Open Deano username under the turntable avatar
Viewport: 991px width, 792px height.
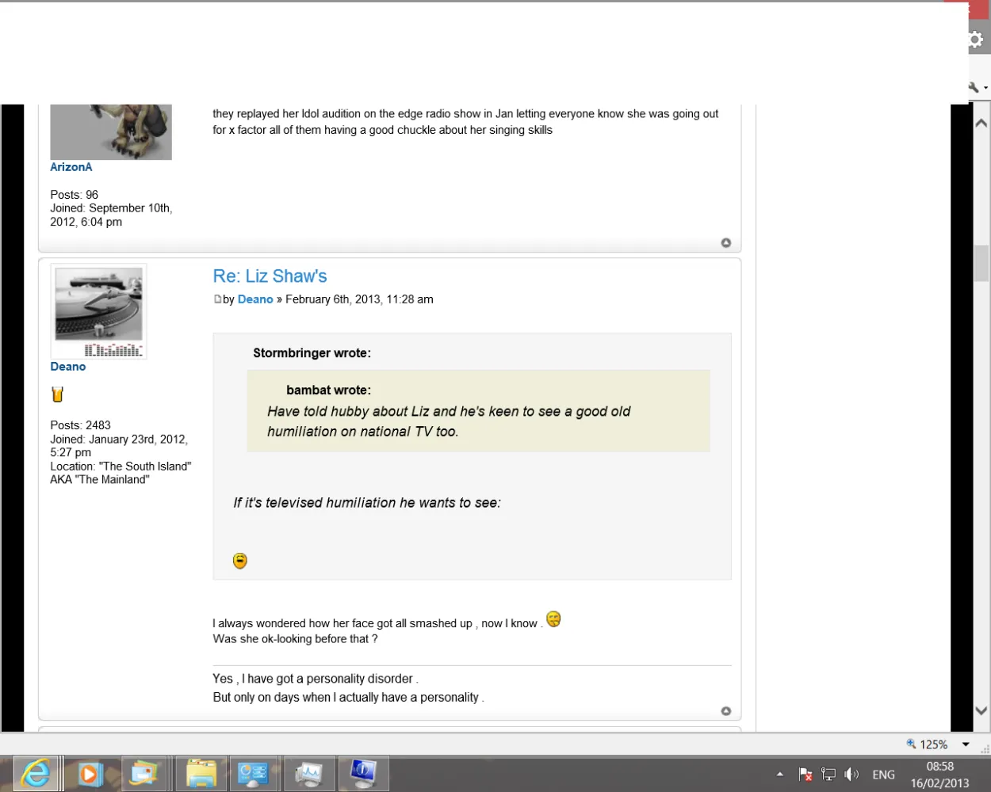tap(68, 367)
